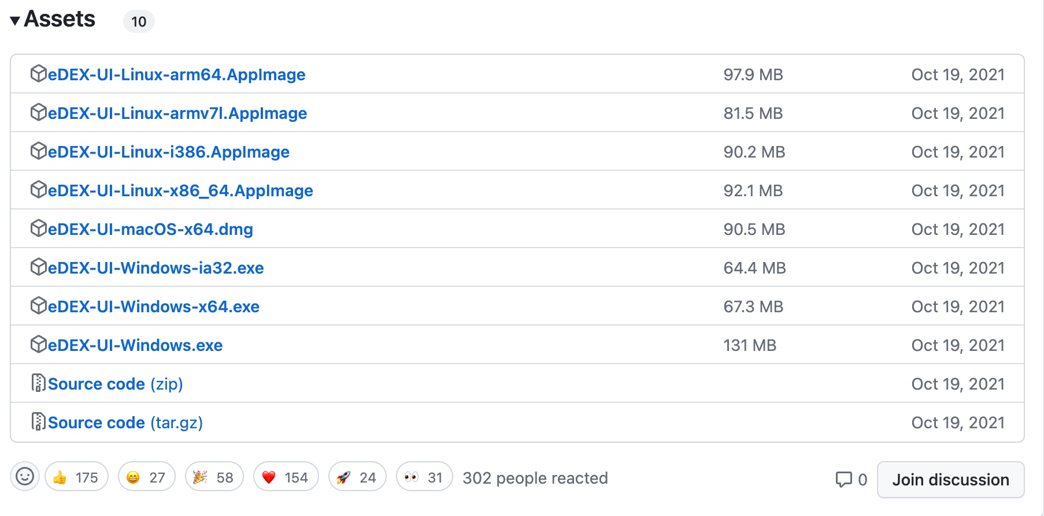
Task: Toggle the rocket reaction
Action: point(357,477)
